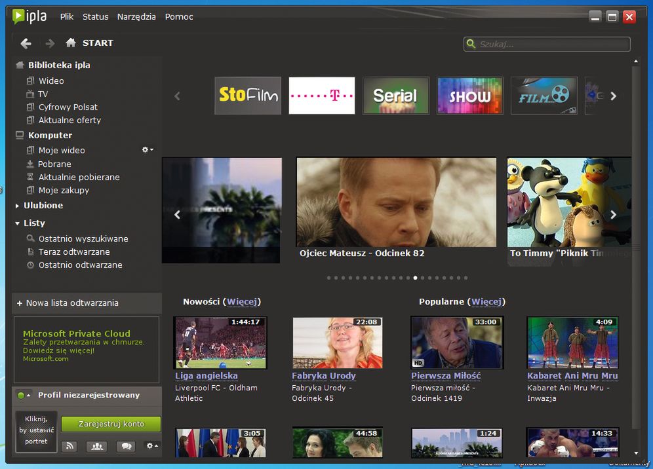Image resolution: width=653 pixels, height=469 pixels.
Task: Click the featured carousel left arrow
Action: (x=178, y=215)
